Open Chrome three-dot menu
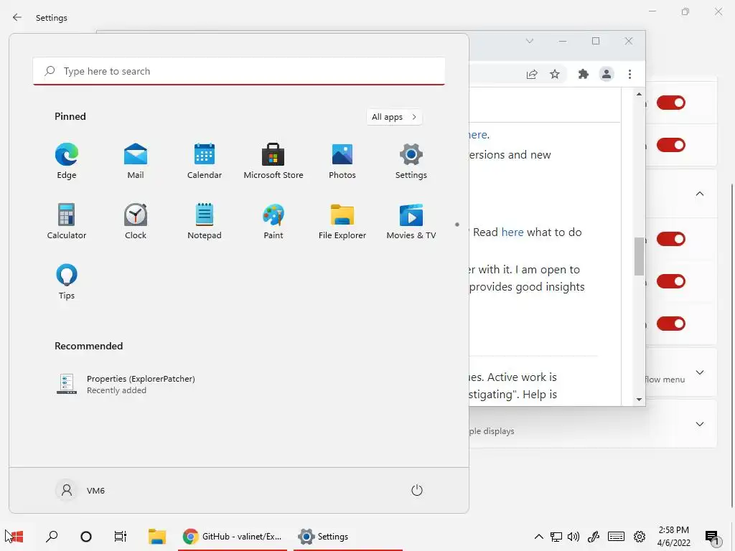Image resolution: width=735 pixels, height=551 pixels. tap(629, 74)
